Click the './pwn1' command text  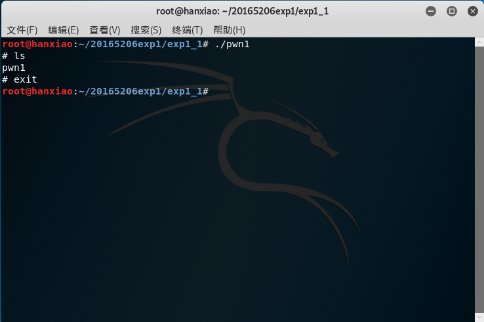click(232, 44)
